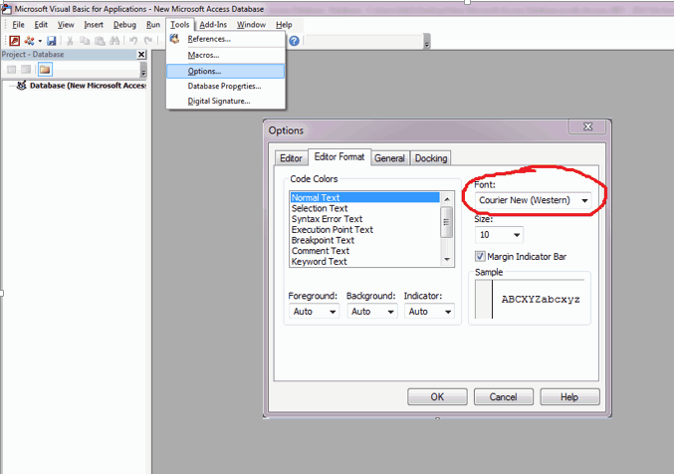The height and width of the screenshot is (474, 674).
Task: Click Code Colors list scroll up arrow
Action: click(x=447, y=199)
